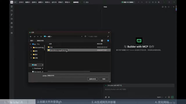The height and width of the screenshot is (104, 186).
Task: Toggle the second layout icon in title bar
Action: 150,2
